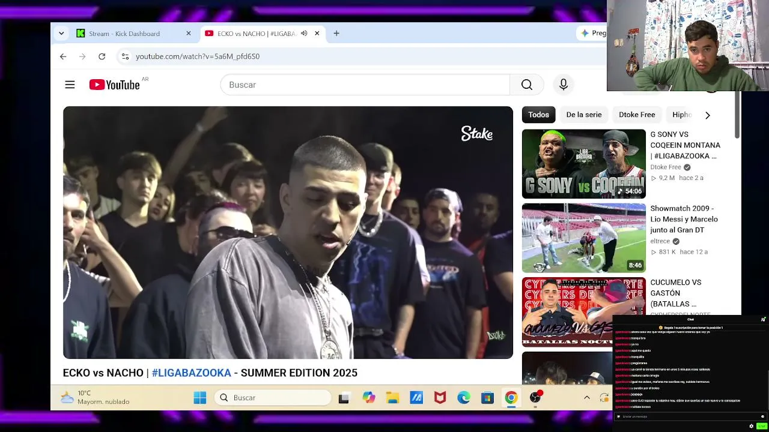Click the youtube.com address bar URL

click(198, 56)
